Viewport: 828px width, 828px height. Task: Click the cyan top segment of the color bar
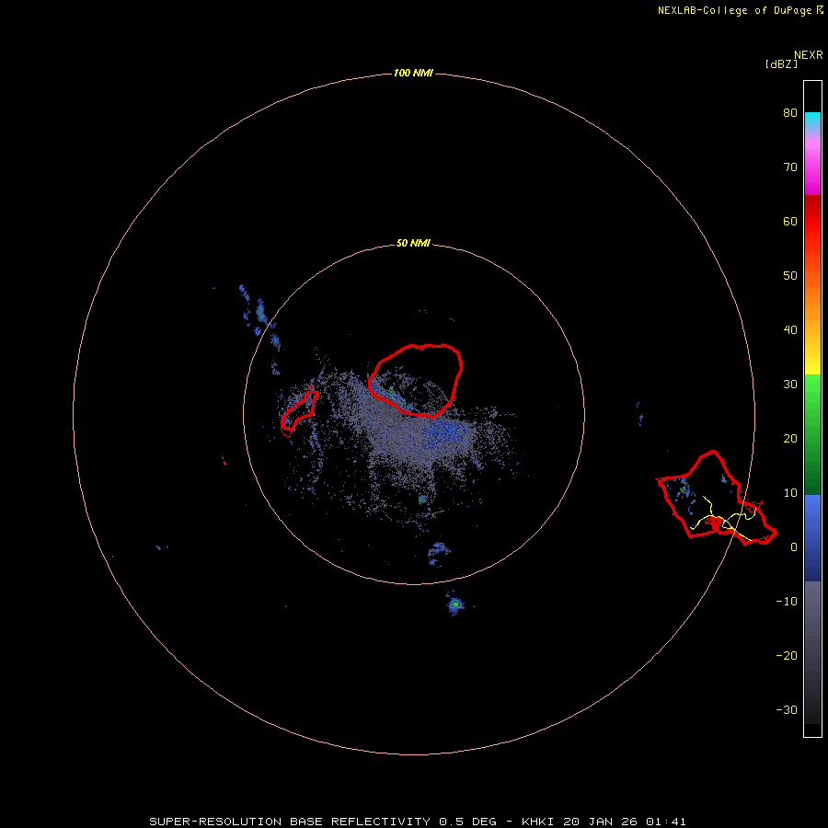point(812,120)
